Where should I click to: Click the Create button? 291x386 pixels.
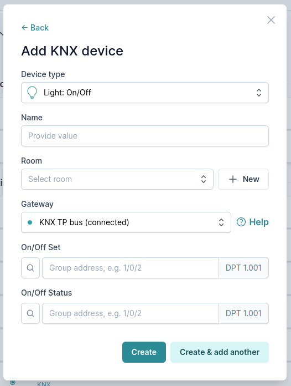(144, 352)
